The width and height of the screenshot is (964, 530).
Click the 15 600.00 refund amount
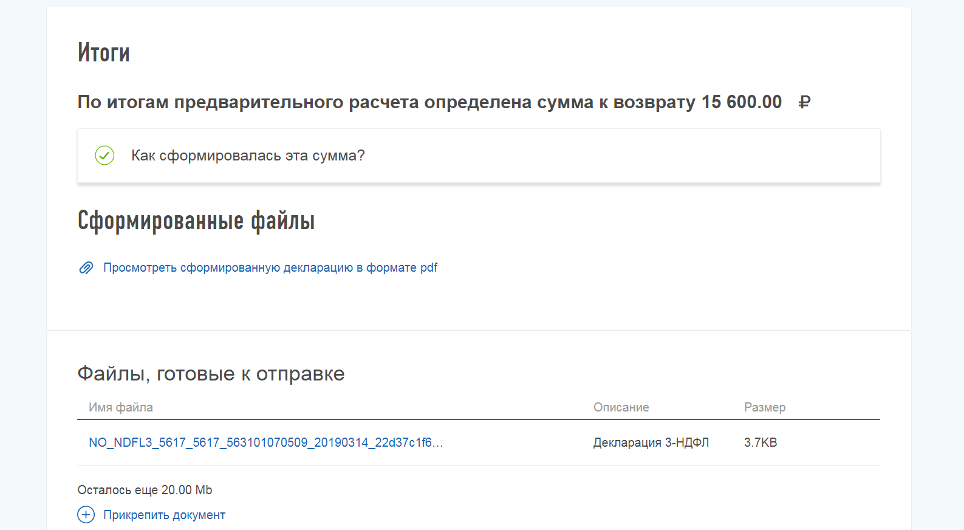pyautogui.click(x=741, y=102)
